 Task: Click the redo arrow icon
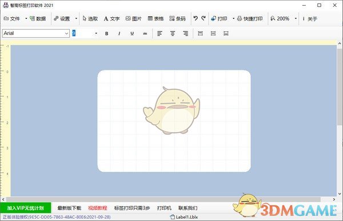204,19
